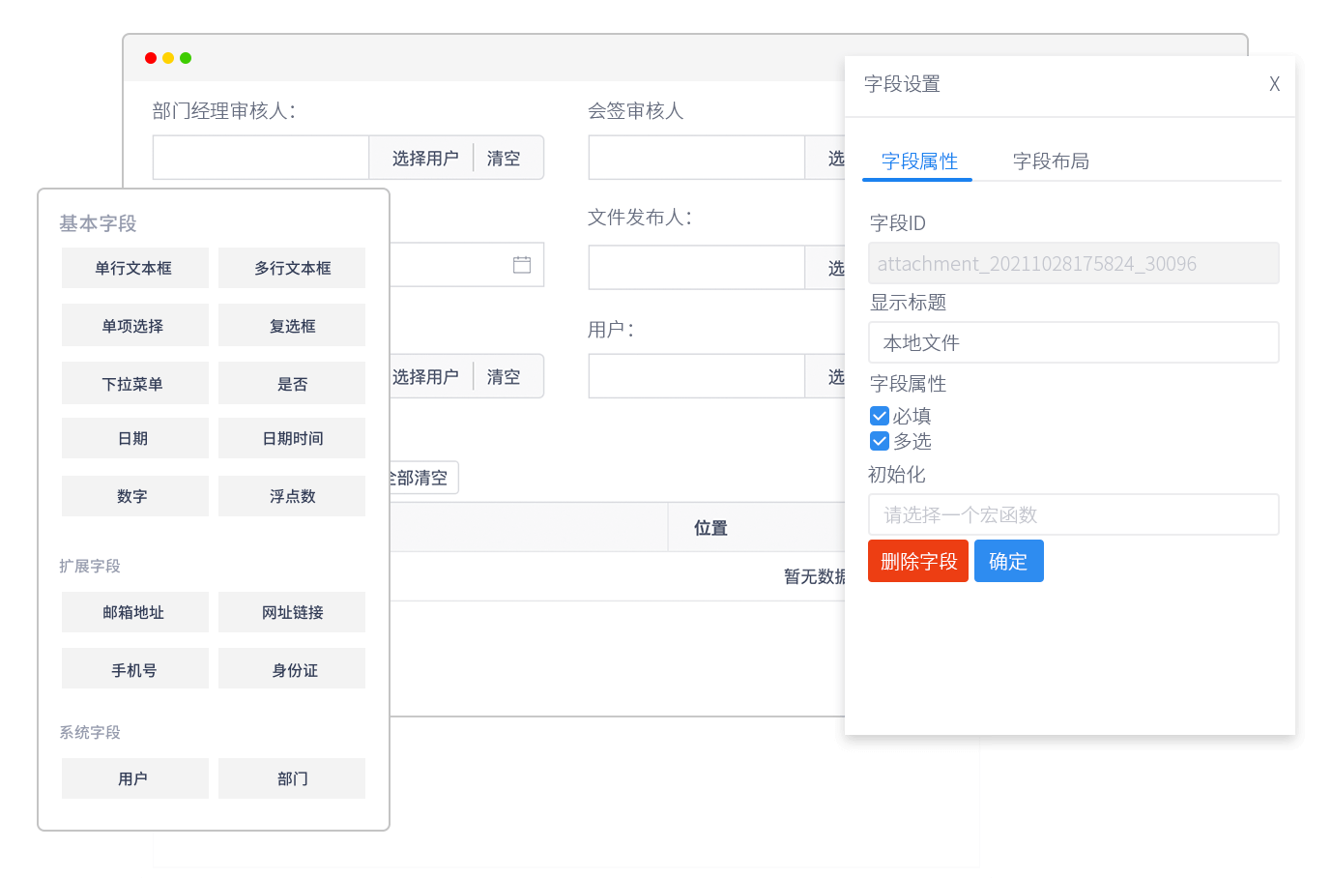The width and height of the screenshot is (1332, 878).
Task: Select the 字段属性 tab
Action: tap(918, 161)
